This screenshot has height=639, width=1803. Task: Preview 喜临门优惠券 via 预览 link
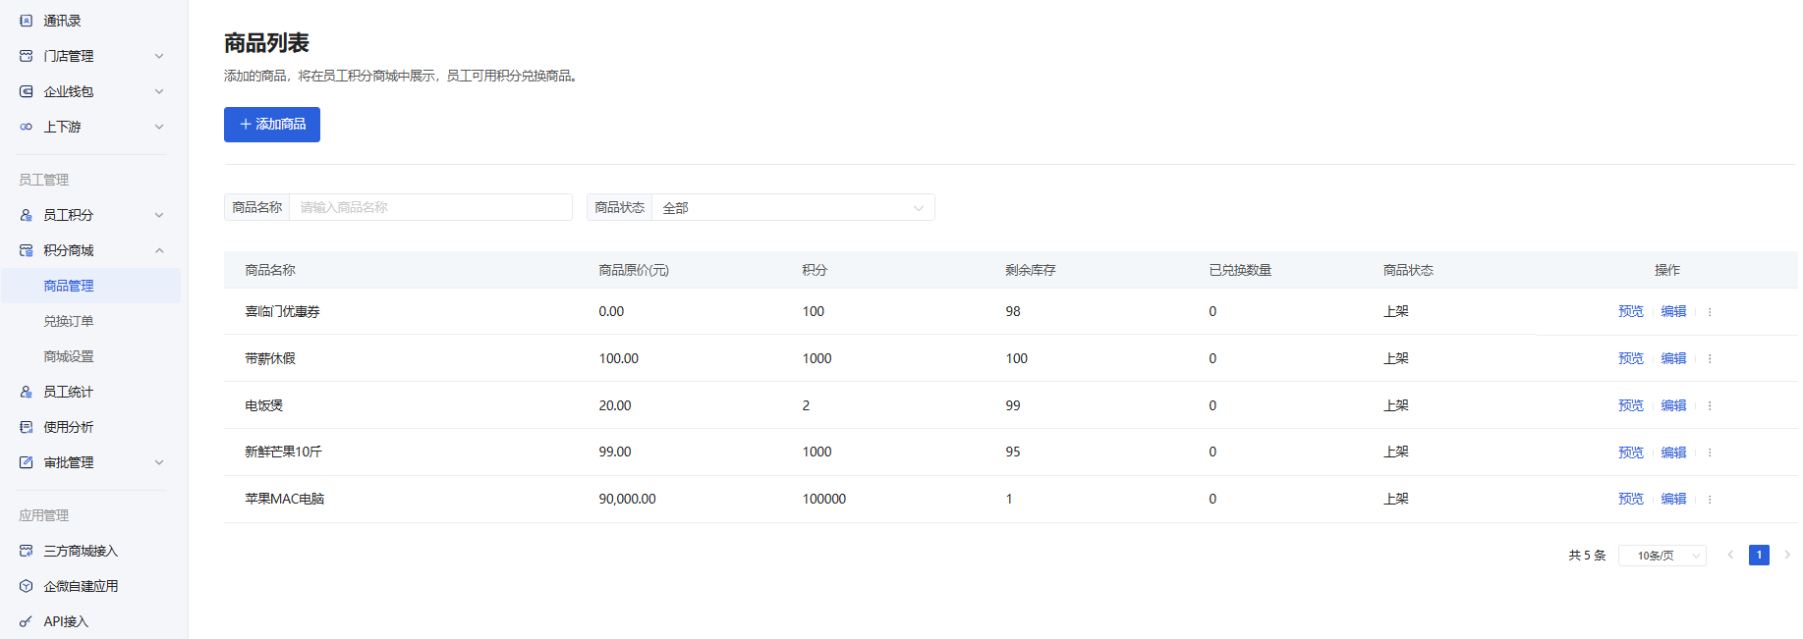pos(1631,311)
